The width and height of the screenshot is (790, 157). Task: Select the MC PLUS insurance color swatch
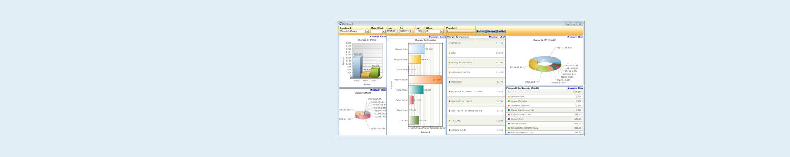[450, 43]
